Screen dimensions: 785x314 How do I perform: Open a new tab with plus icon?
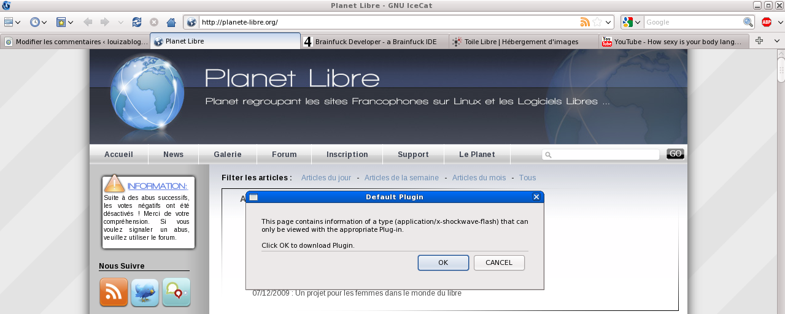click(759, 40)
